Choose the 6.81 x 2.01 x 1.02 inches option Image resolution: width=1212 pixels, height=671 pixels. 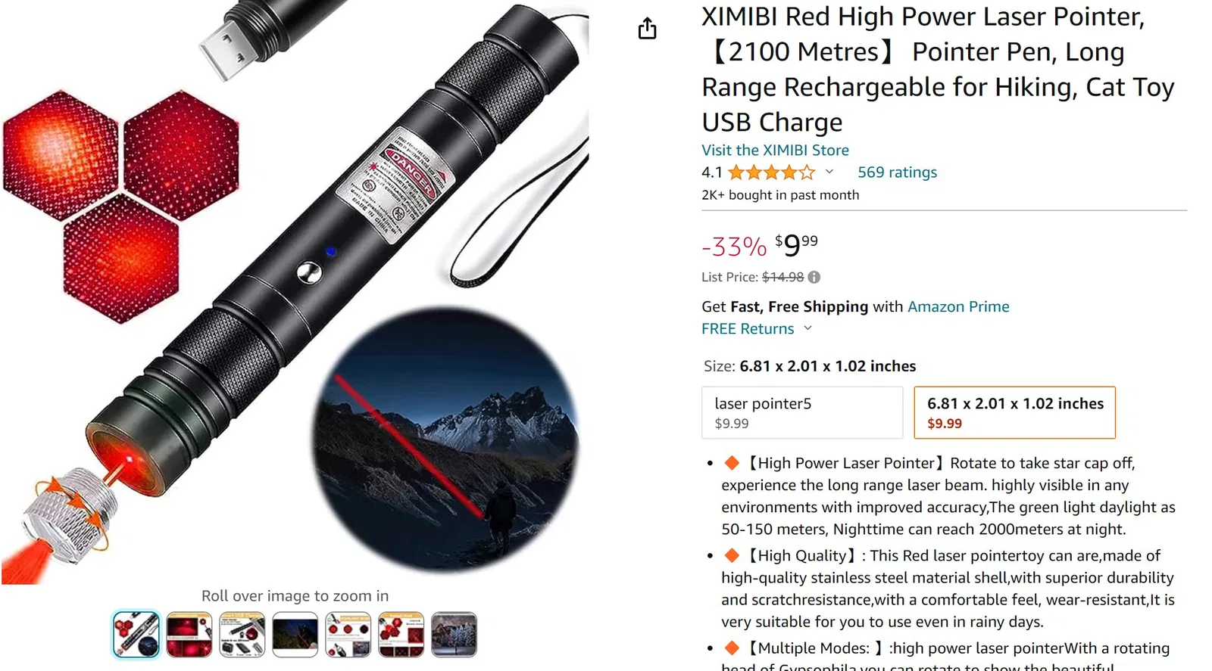(x=1015, y=412)
